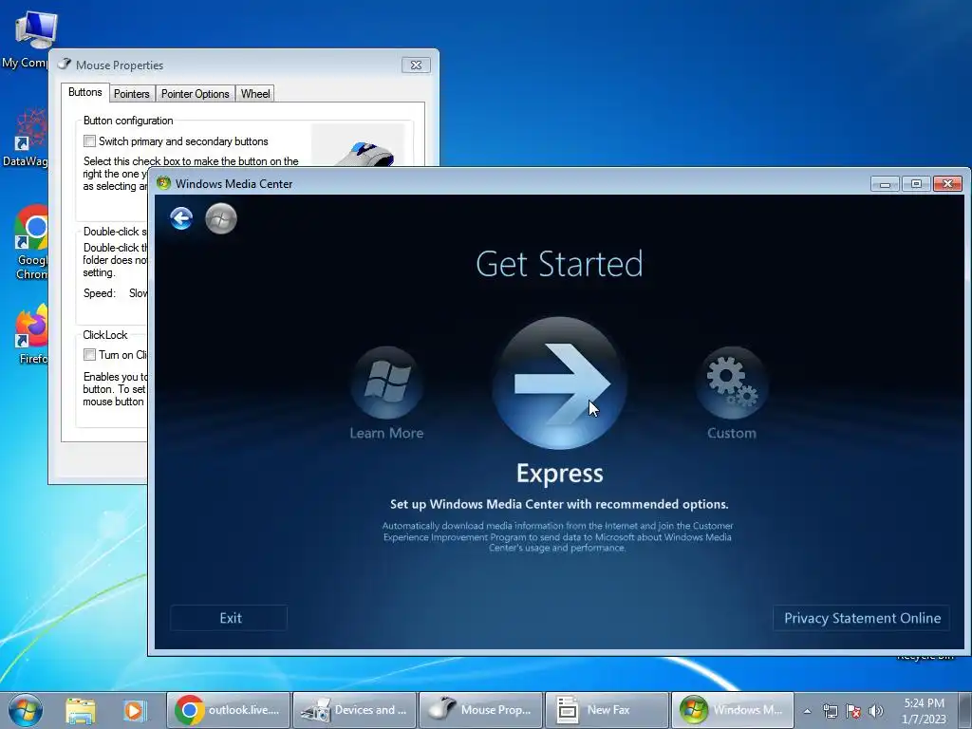Click the Windows Media Center title bar icon
972x729 pixels.
[163, 183]
